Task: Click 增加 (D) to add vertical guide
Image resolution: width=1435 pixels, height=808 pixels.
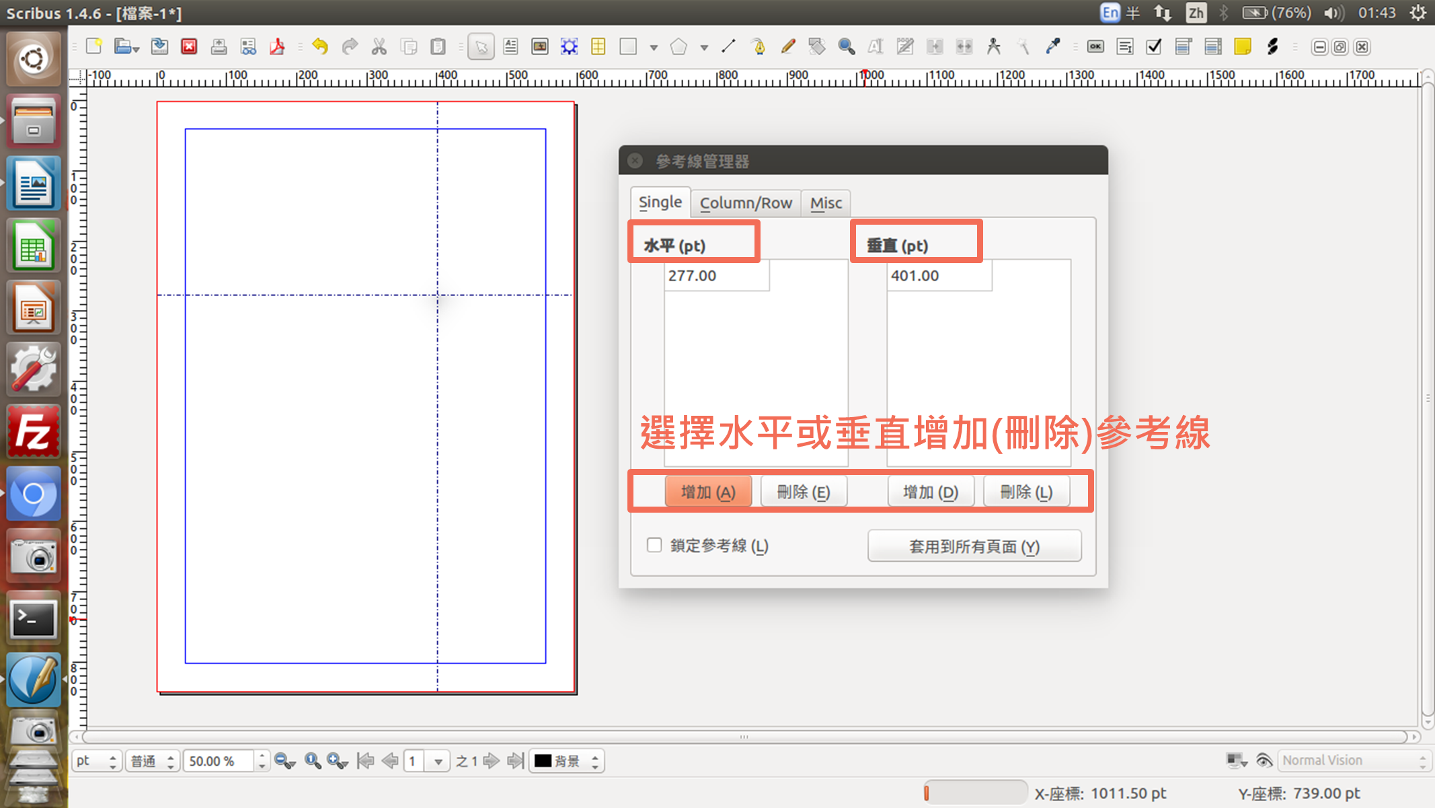Action: coord(931,492)
